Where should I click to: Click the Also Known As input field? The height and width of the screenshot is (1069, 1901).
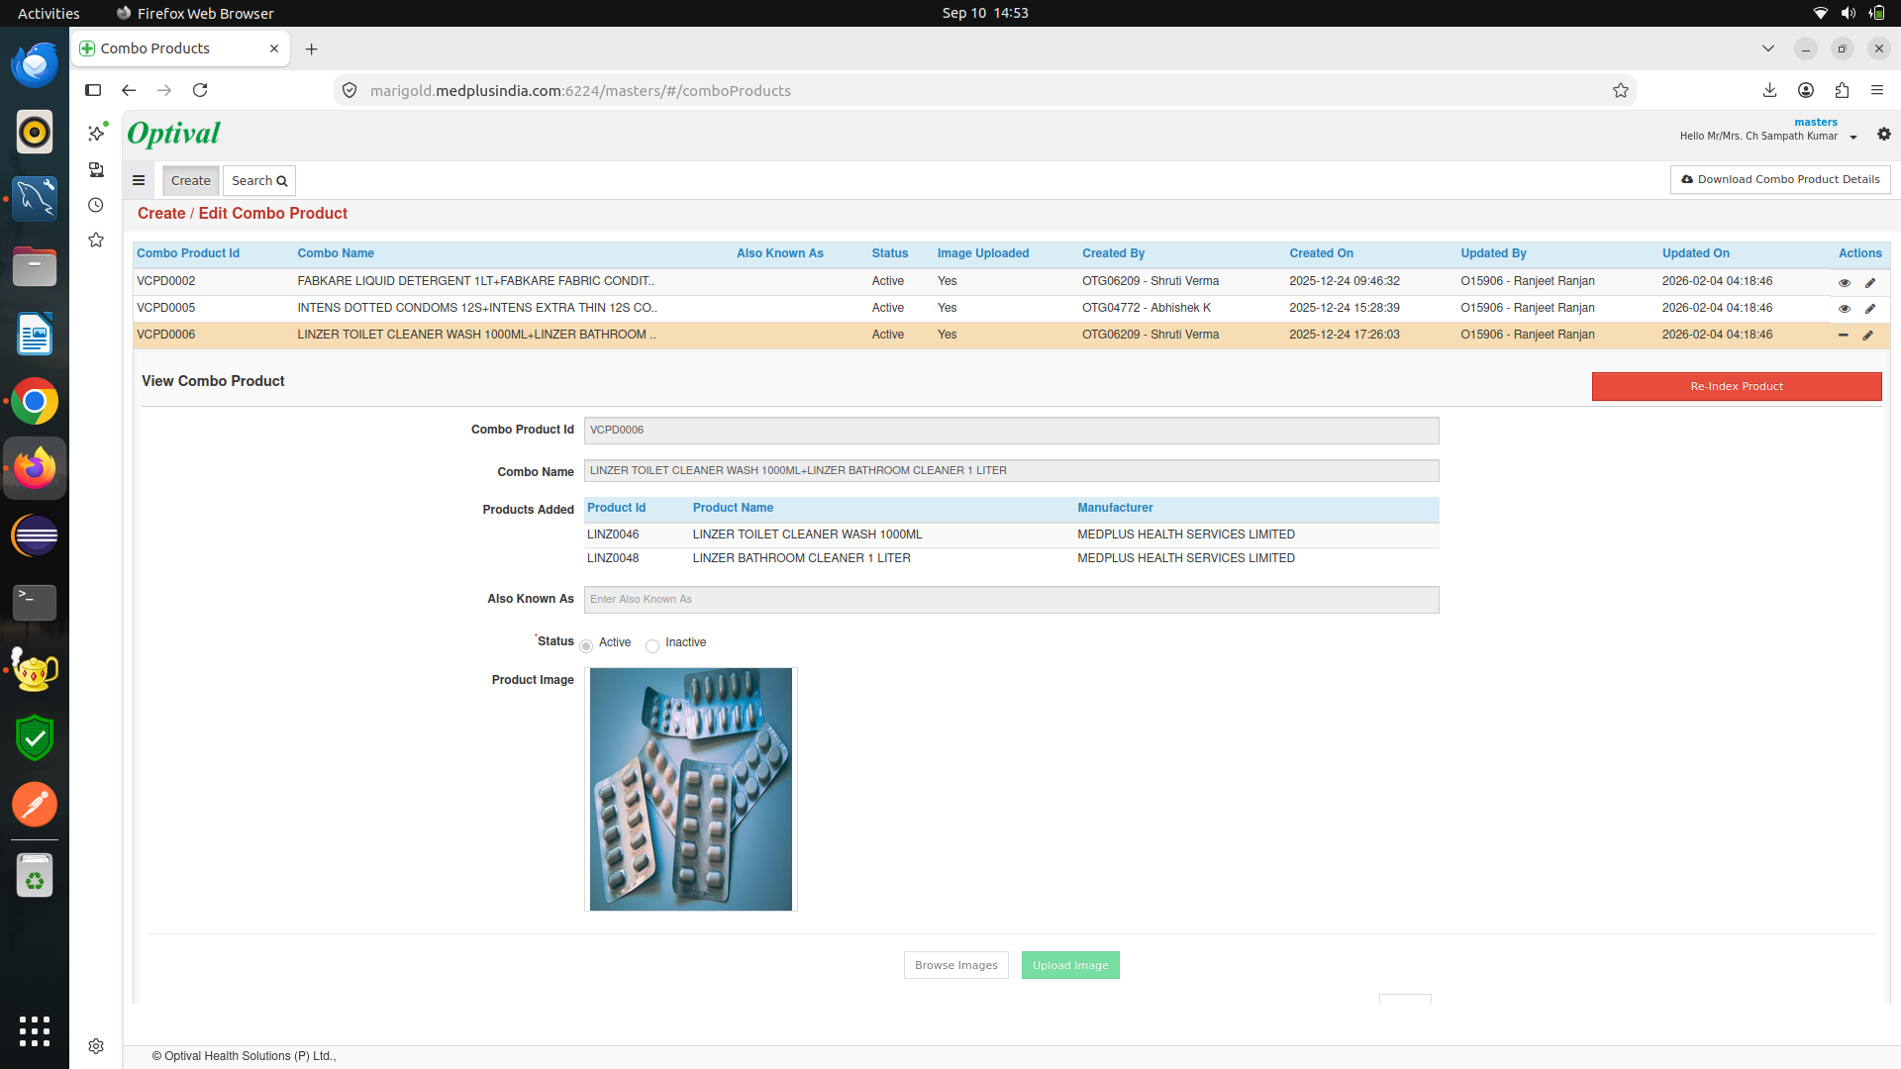(1011, 600)
